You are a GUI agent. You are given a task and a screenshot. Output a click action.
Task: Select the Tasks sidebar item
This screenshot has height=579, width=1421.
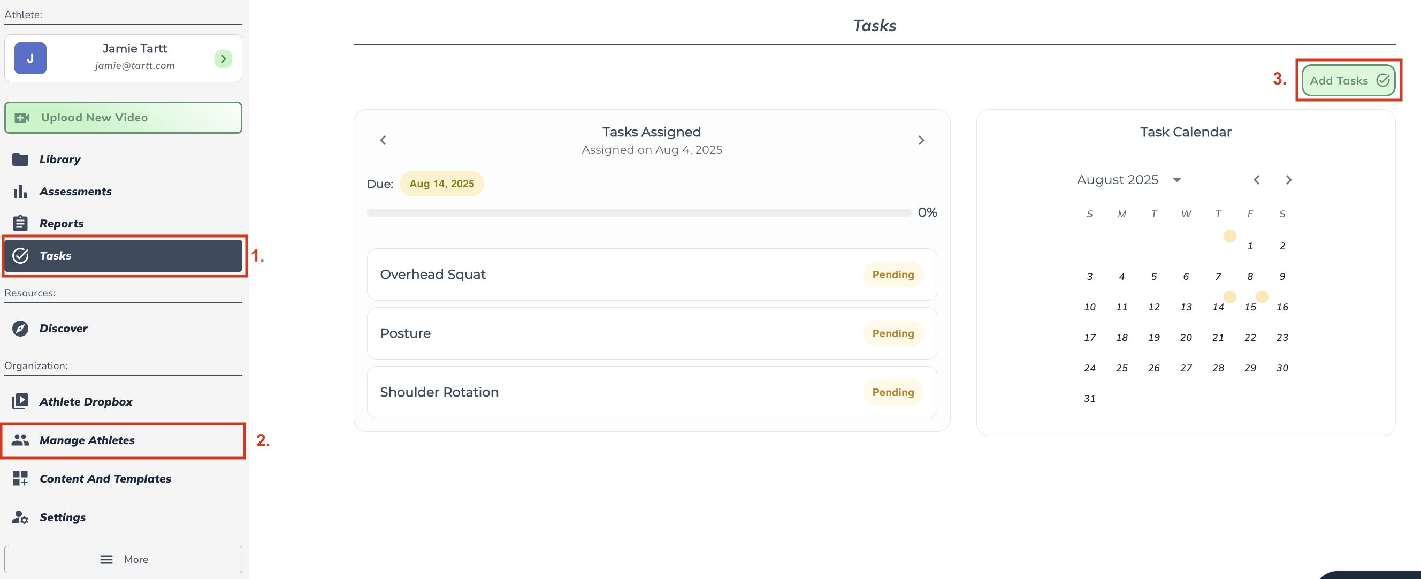(123, 256)
